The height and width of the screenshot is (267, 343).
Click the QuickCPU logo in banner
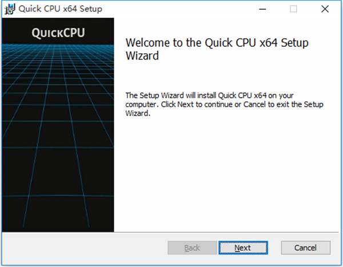click(57, 33)
